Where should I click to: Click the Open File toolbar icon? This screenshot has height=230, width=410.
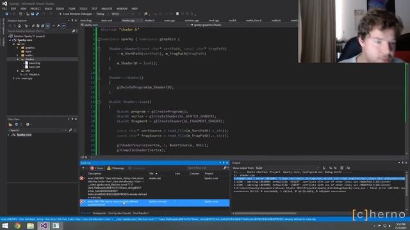[x=28, y=14]
